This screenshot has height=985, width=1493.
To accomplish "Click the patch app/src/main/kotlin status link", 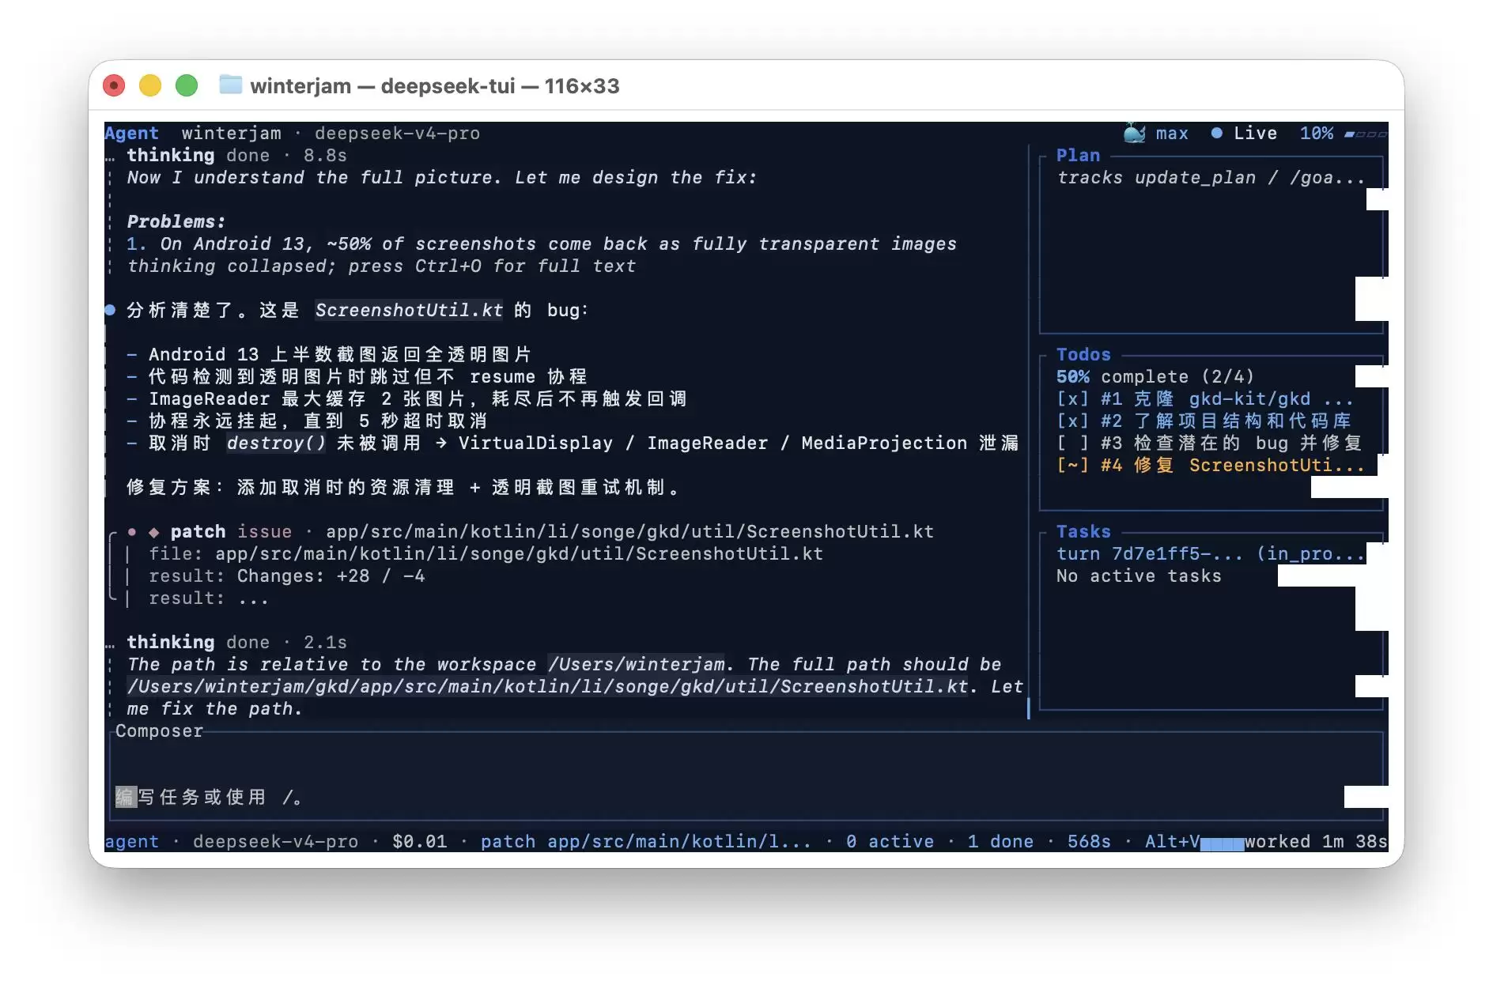I will [645, 842].
